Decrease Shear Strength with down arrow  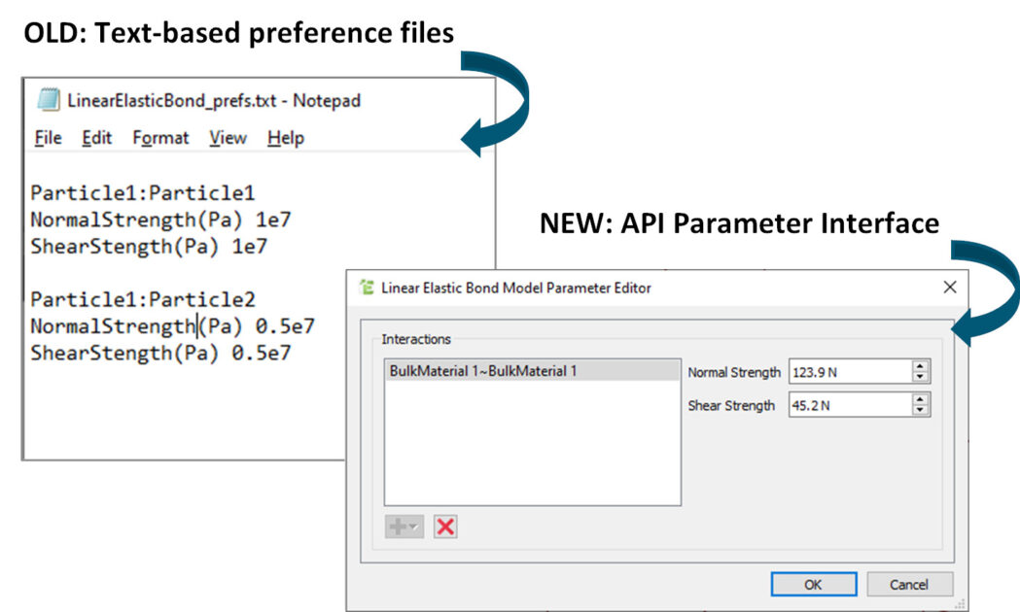[x=920, y=410]
